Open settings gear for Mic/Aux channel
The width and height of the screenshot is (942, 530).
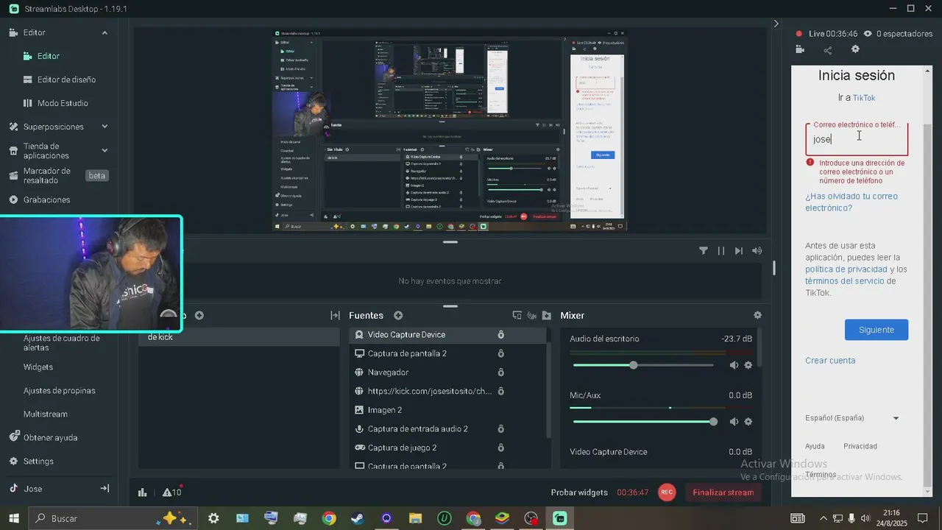[x=748, y=422]
